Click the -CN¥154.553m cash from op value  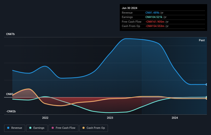click(155, 26)
